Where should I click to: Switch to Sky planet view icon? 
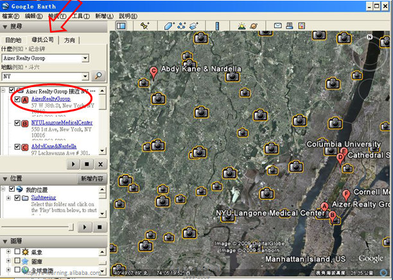click(254, 26)
